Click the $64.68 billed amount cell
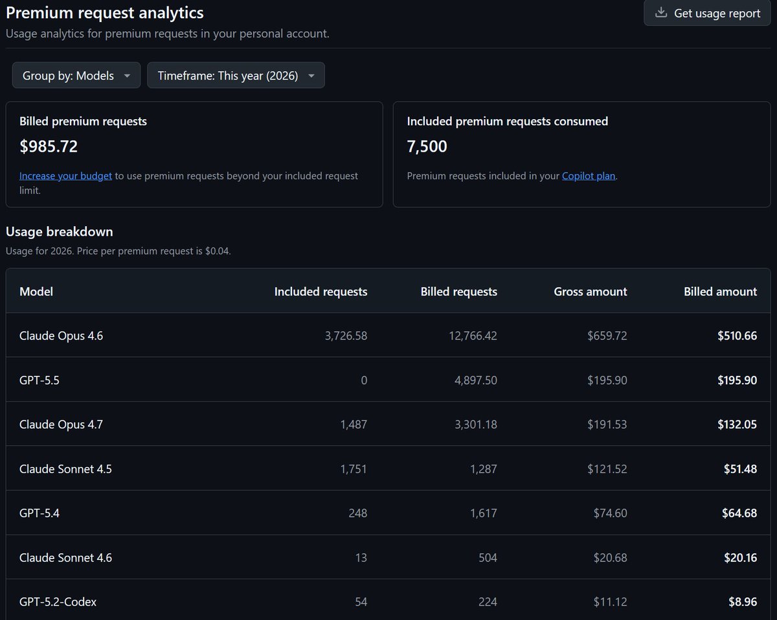 click(739, 513)
